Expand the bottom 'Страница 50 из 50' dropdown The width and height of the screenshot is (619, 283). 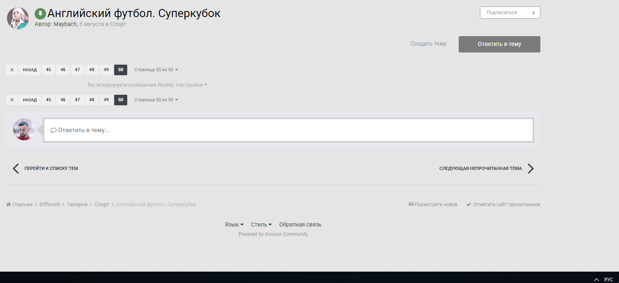tap(156, 100)
